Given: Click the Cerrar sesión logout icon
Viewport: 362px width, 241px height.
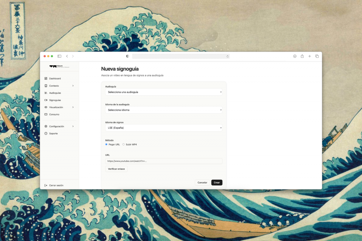Looking at the screenshot, I should 46,185.
